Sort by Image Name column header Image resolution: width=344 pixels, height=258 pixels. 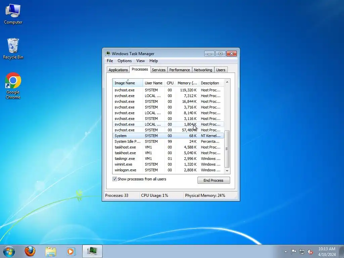click(x=128, y=83)
